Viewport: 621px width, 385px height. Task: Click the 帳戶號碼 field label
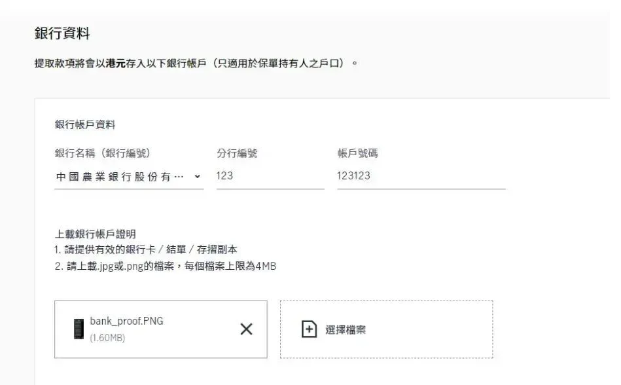[x=358, y=153]
